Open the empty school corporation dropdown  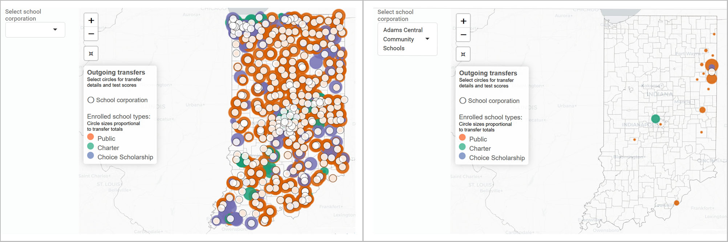tap(35, 30)
